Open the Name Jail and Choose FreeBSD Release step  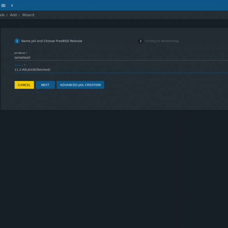click(x=52, y=41)
